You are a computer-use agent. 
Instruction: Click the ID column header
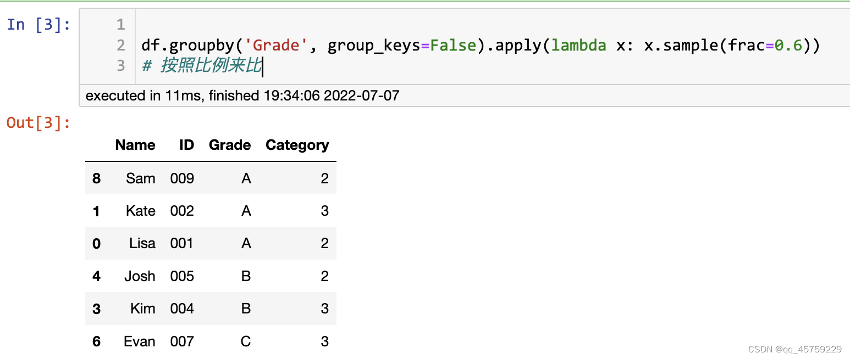point(186,145)
